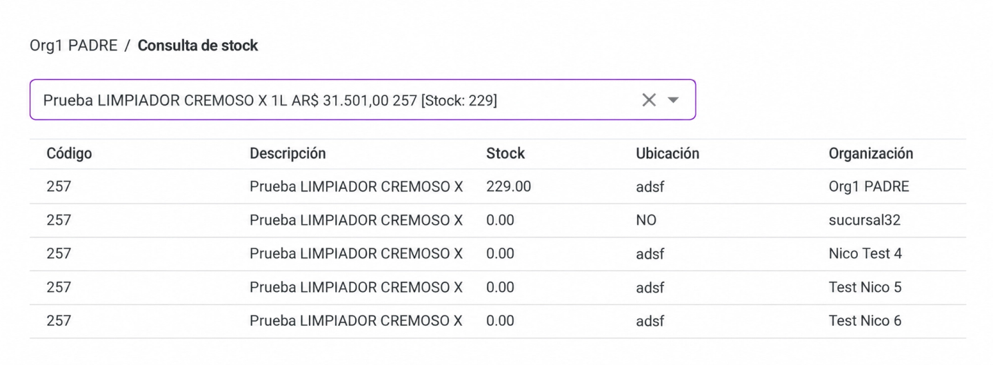
Task: Click the Stock column header
Action: coord(505,154)
